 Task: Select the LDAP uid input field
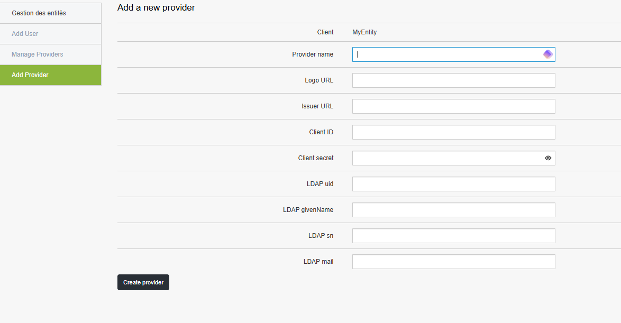coord(453,184)
